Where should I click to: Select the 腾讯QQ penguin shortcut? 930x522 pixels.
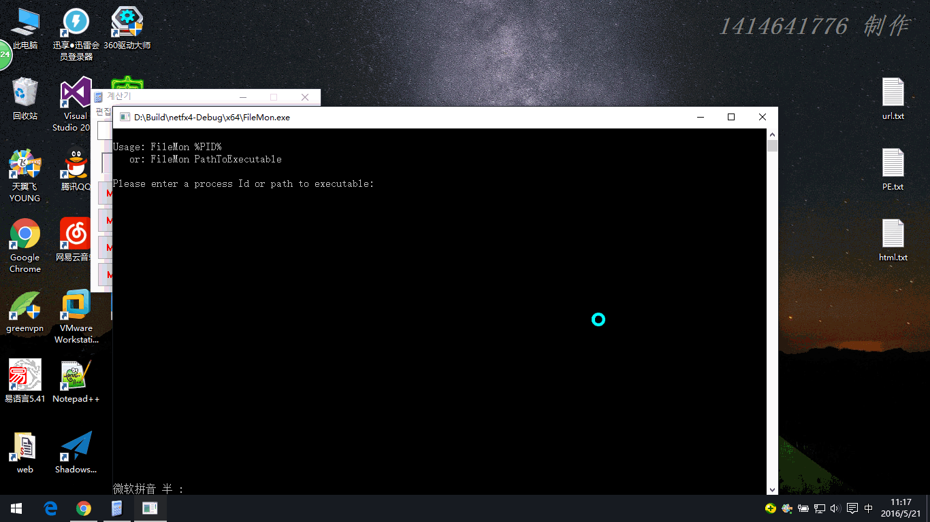(76, 170)
